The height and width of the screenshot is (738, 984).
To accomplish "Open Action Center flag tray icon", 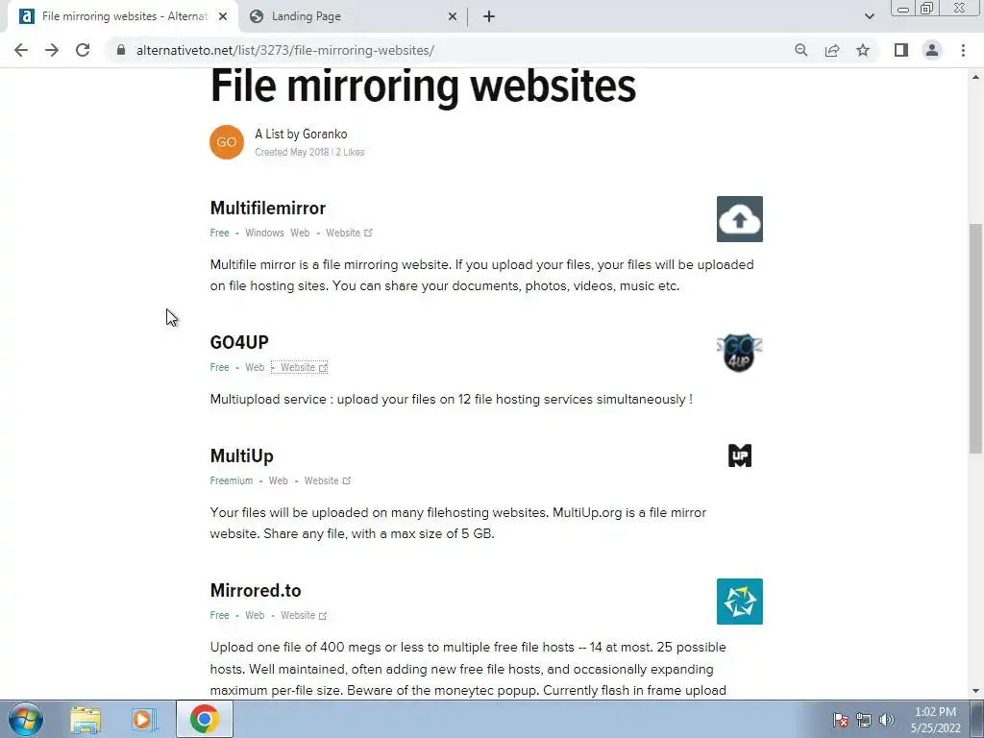I will click(x=841, y=720).
